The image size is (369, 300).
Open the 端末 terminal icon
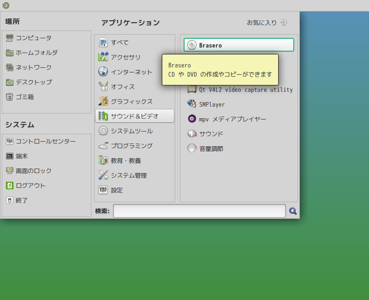click(9, 156)
